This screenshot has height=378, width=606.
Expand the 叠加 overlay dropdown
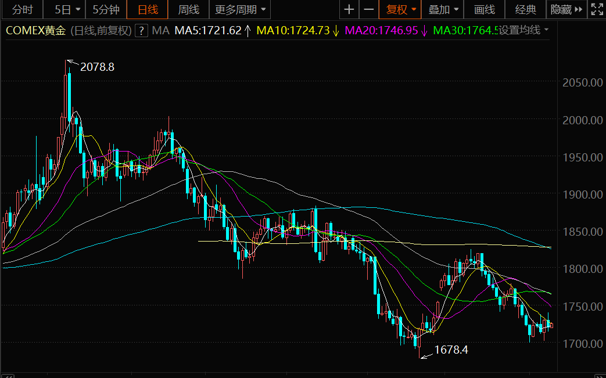(444, 9)
